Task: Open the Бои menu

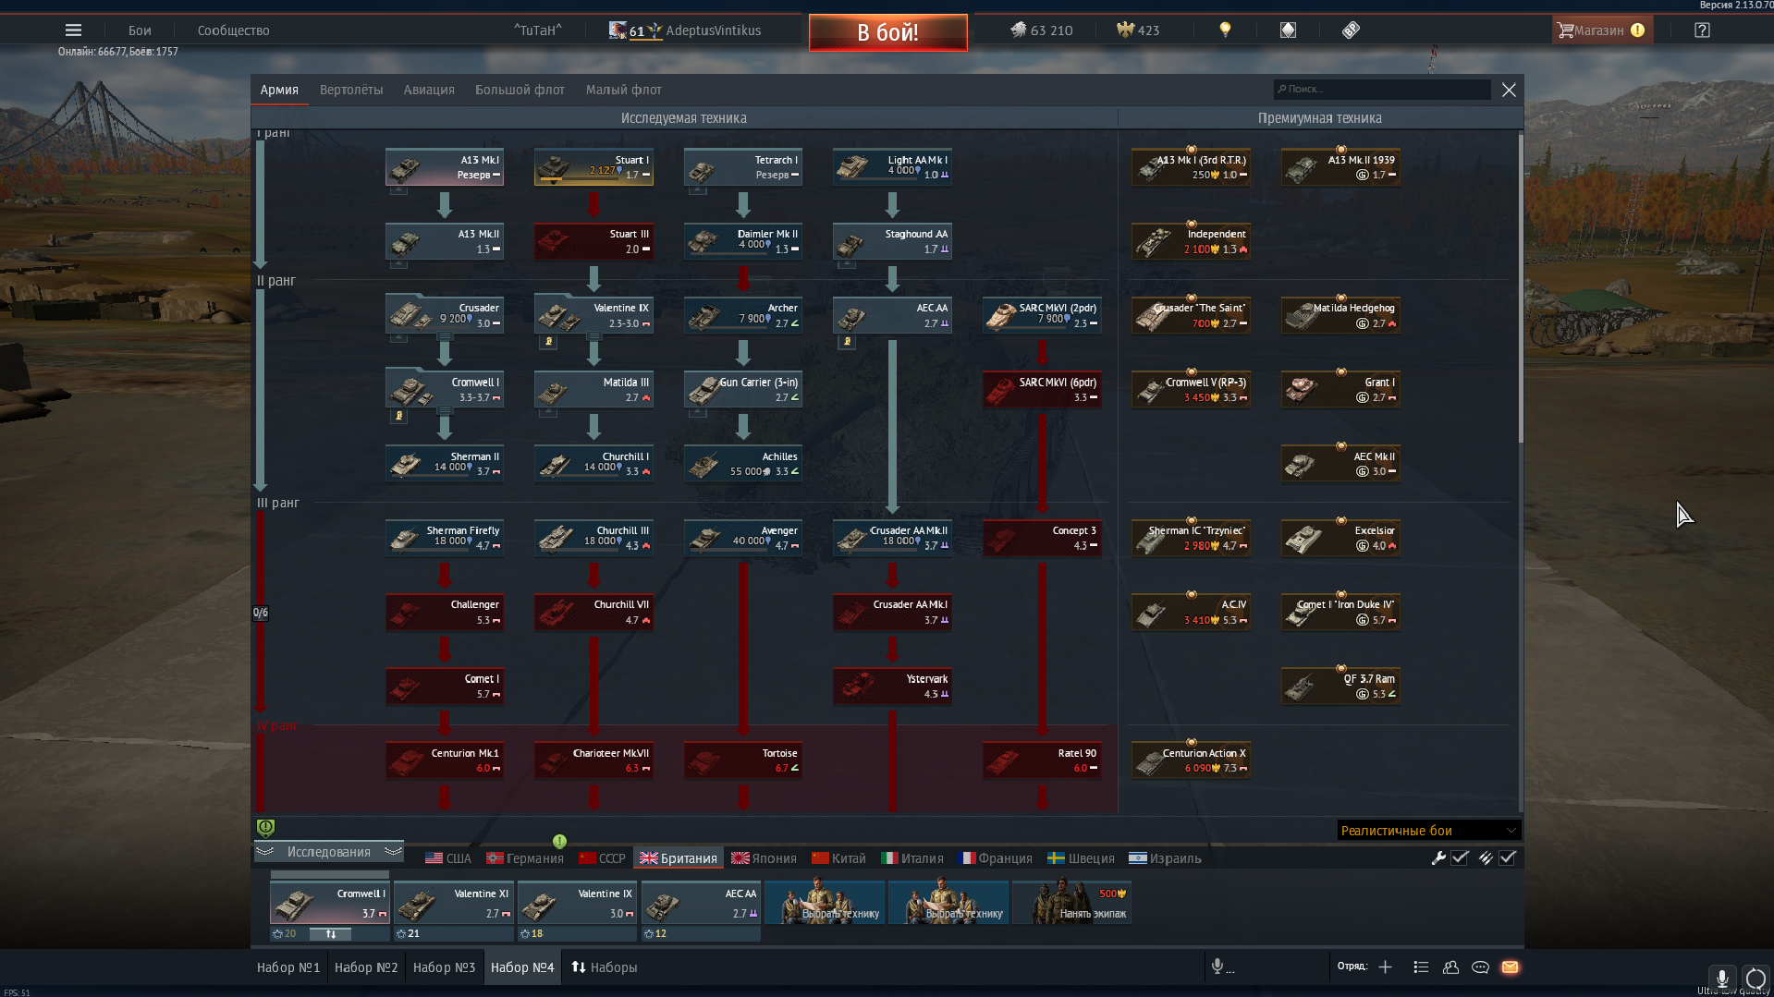Action: coord(140,30)
